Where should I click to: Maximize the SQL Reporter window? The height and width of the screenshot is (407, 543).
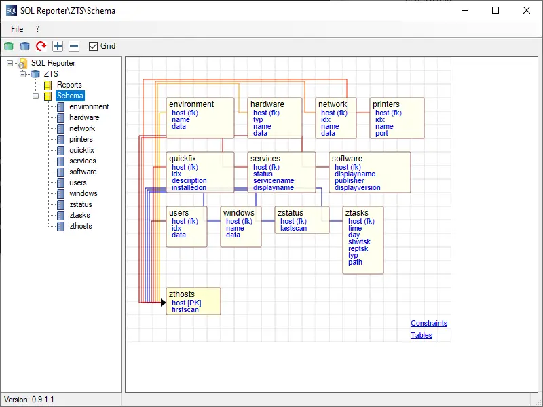(495, 10)
